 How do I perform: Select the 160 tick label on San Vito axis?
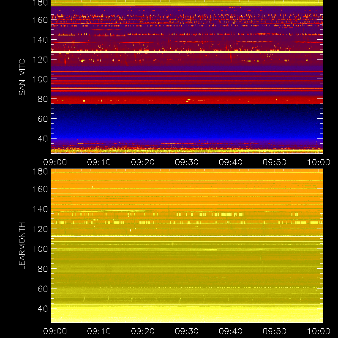(40, 20)
